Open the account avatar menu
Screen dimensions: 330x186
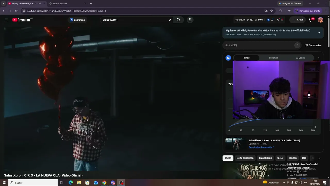pyautogui.click(x=320, y=20)
